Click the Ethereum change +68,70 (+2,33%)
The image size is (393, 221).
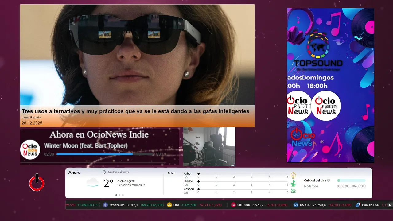(152, 205)
